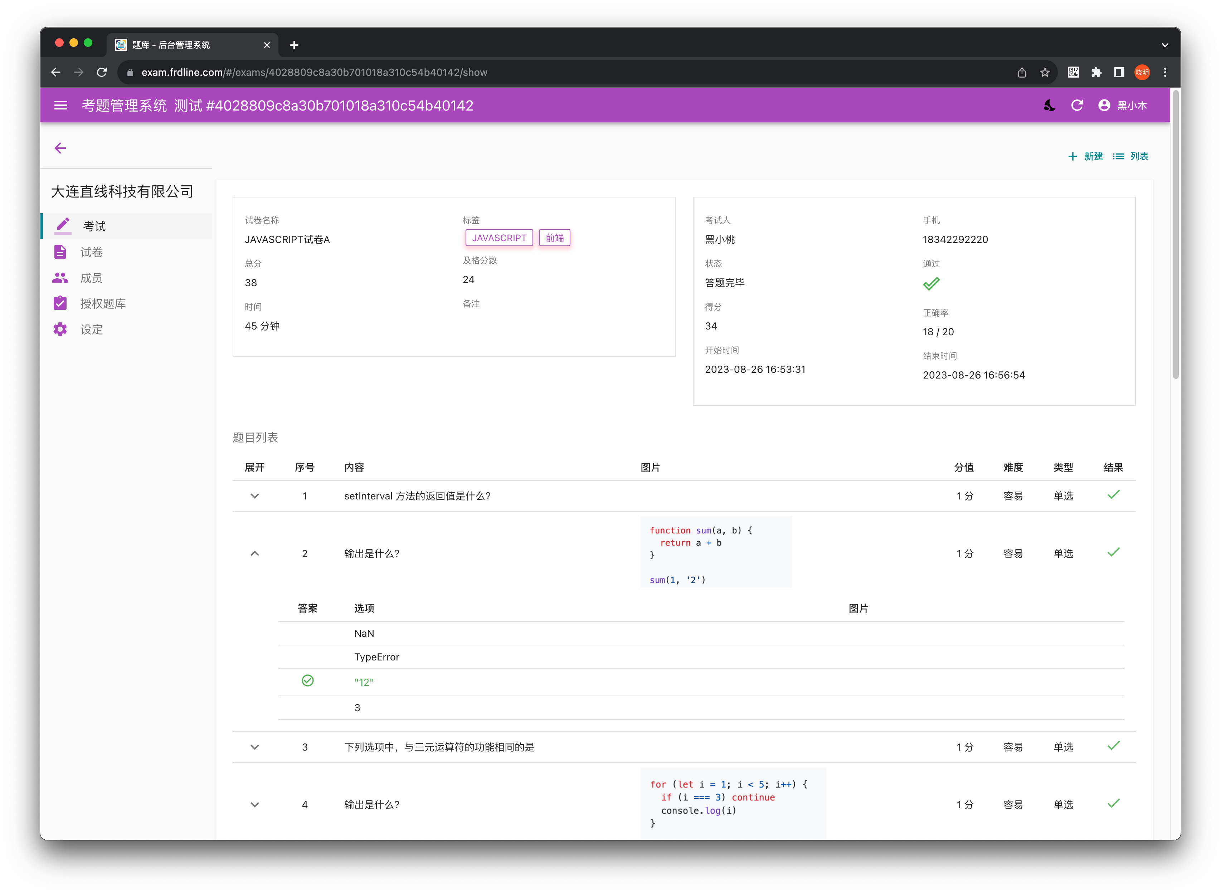This screenshot has height=893, width=1221.
Task: Open the hamburger navigation menu
Action: [x=60, y=106]
